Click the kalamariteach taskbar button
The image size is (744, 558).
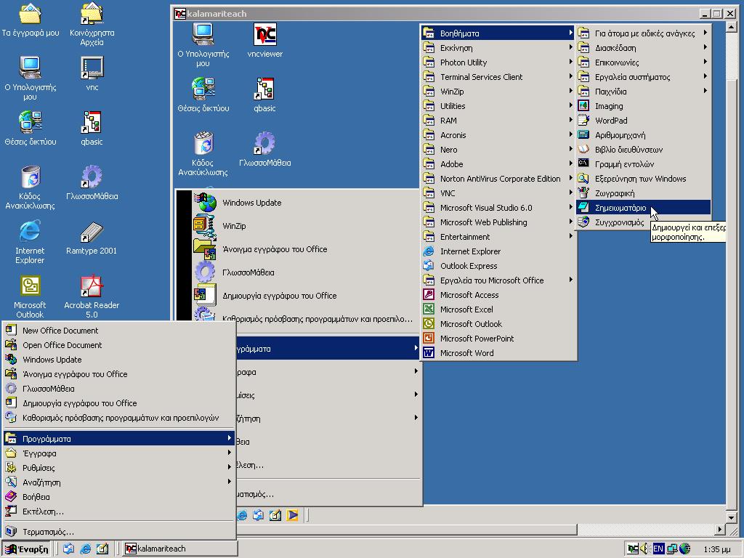180,549
